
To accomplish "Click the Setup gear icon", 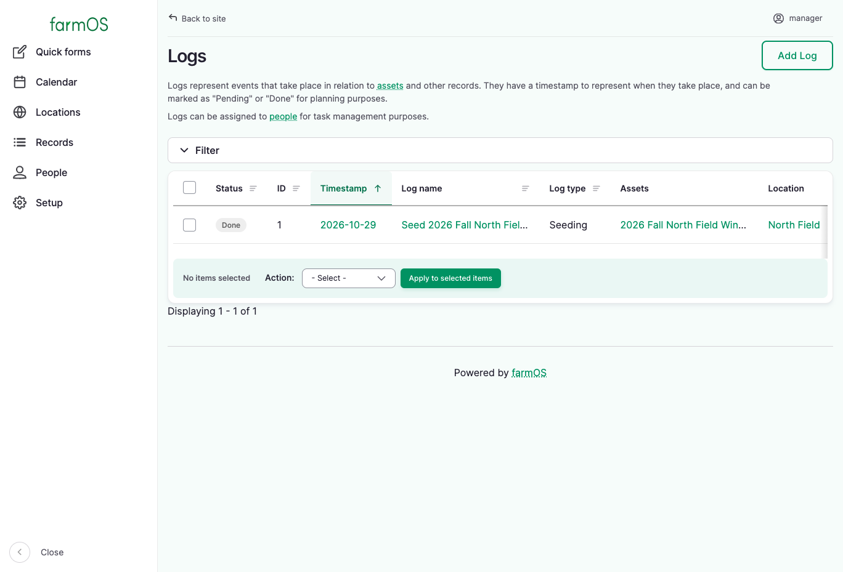I will tap(20, 203).
